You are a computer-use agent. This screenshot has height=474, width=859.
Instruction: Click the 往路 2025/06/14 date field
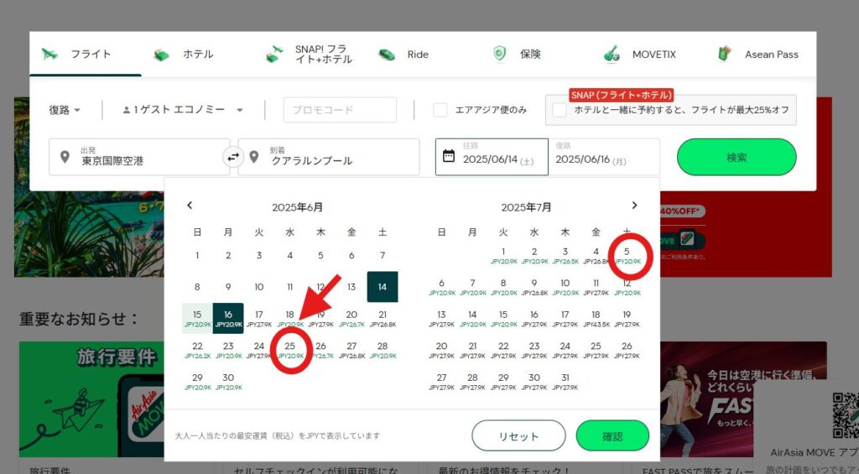pyautogui.click(x=492, y=157)
